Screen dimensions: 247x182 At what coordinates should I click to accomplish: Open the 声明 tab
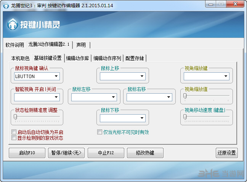pos(81,45)
